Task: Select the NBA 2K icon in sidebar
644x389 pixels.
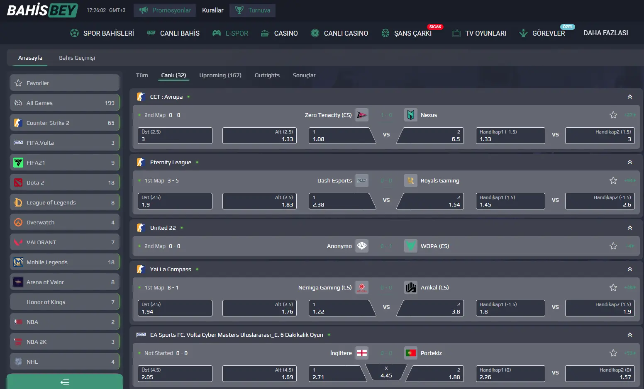Action: (18, 342)
